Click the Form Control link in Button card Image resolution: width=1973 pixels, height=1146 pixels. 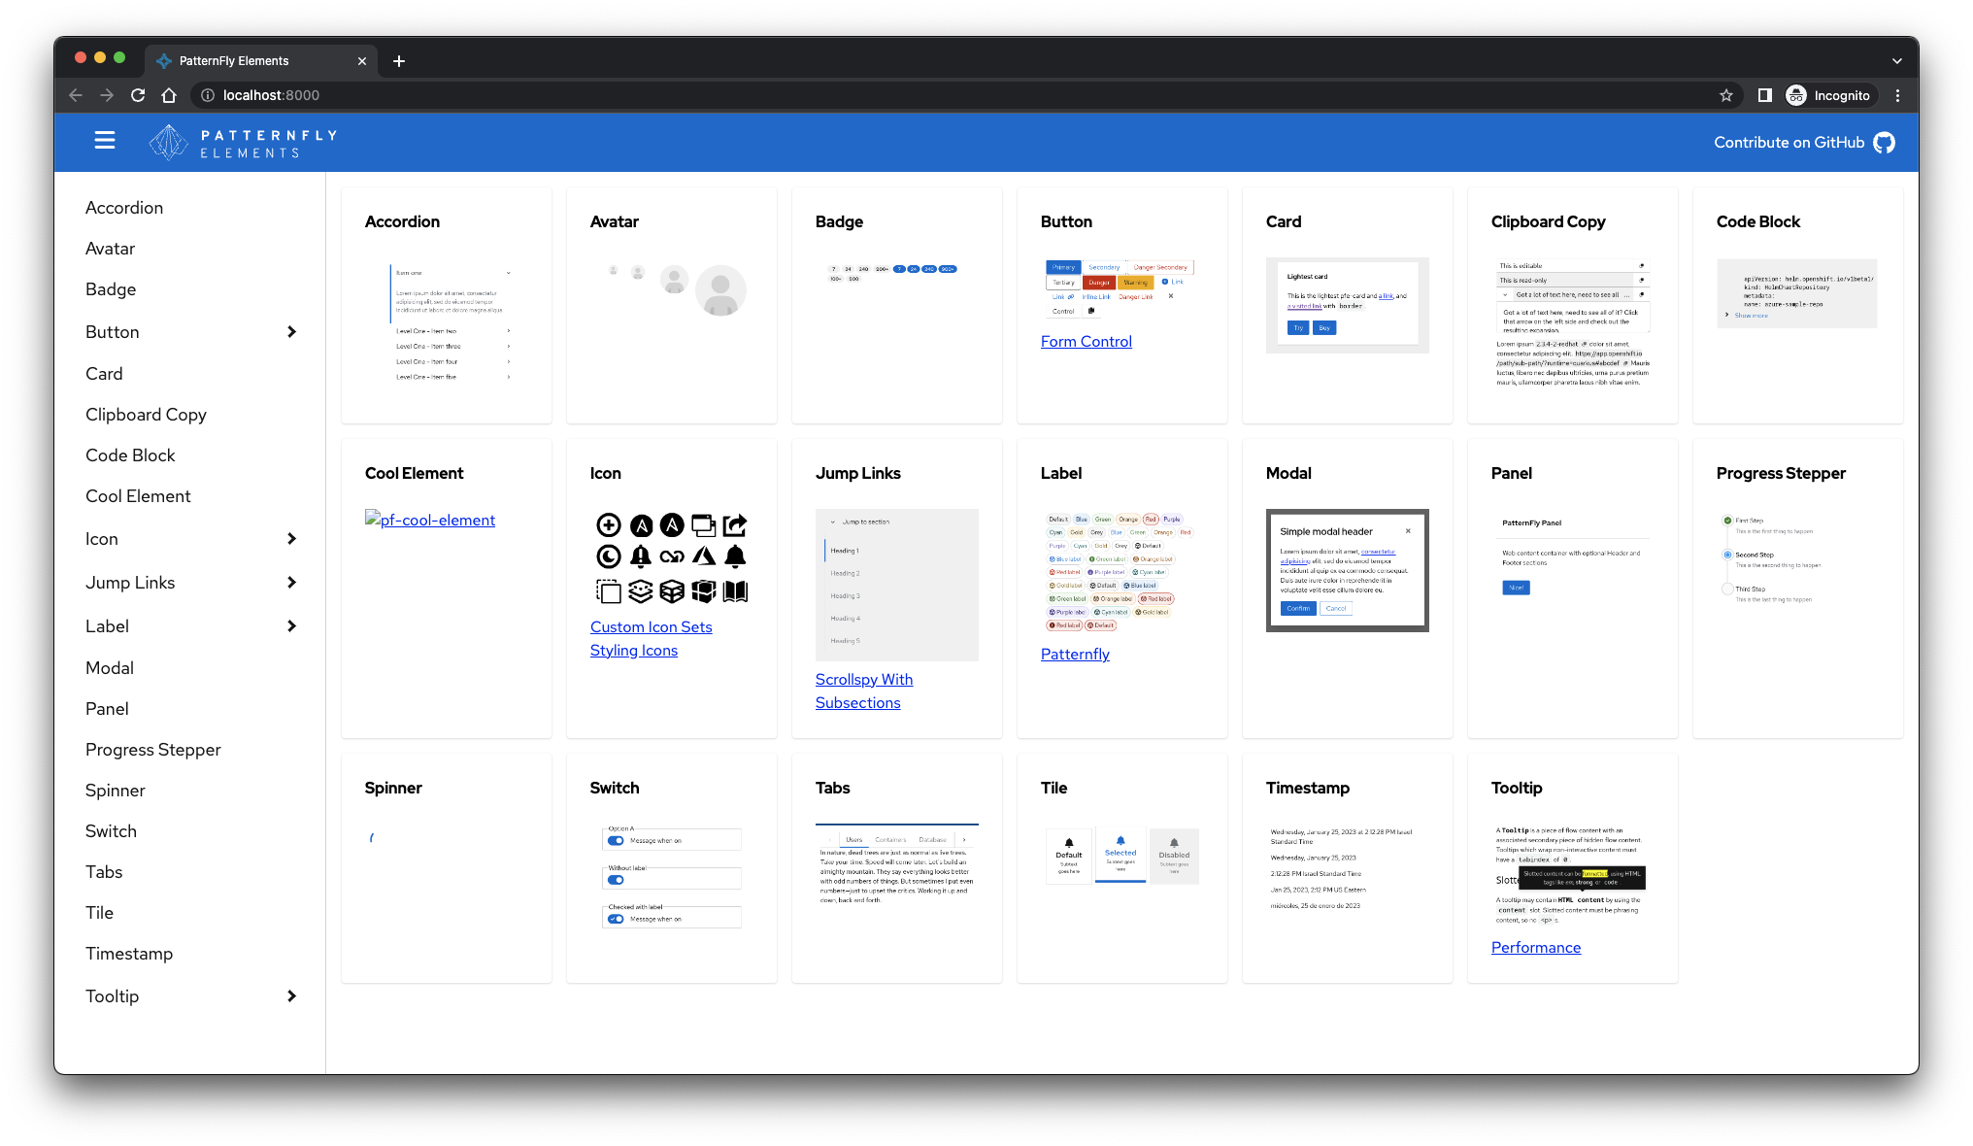(1087, 341)
